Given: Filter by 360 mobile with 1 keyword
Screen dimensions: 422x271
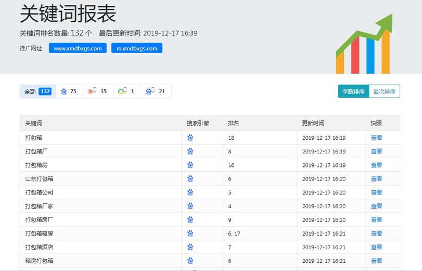Looking at the screenshot, I should coord(127,92).
